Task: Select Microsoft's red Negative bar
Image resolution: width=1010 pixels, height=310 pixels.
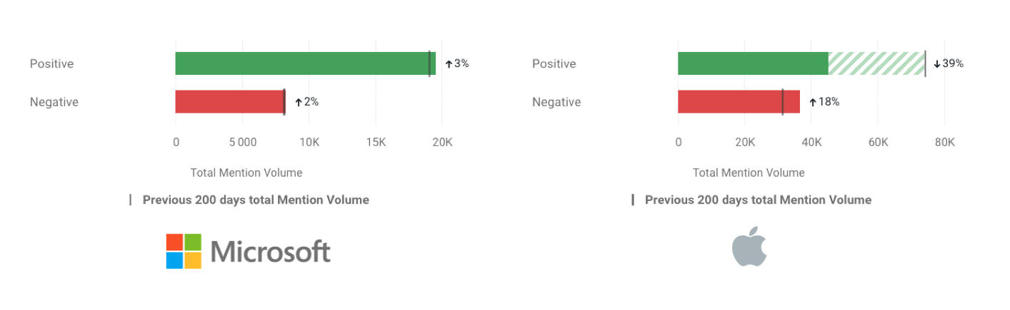Action: coord(229,102)
